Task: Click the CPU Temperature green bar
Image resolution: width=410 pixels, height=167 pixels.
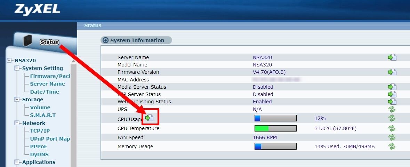Action: point(262,128)
